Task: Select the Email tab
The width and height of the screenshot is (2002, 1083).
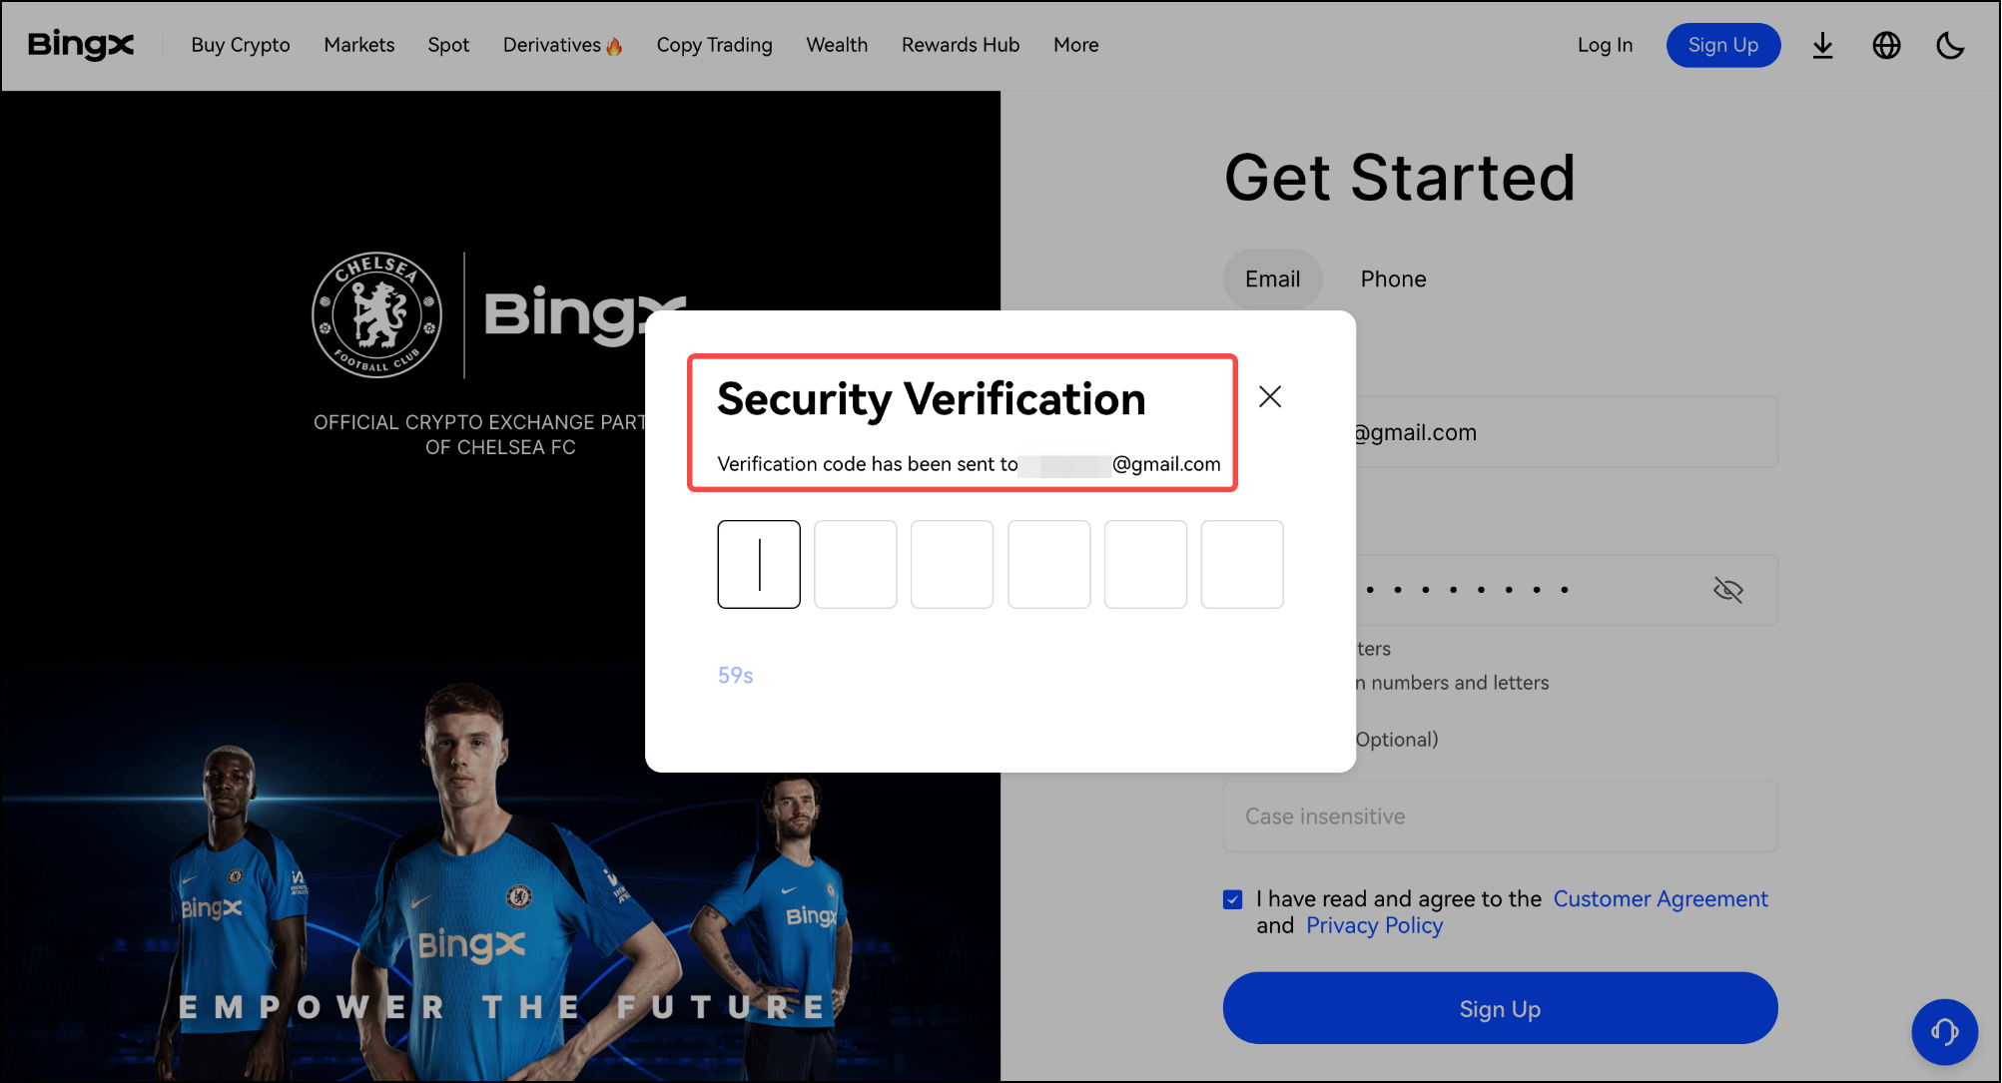Action: [1272, 278]
